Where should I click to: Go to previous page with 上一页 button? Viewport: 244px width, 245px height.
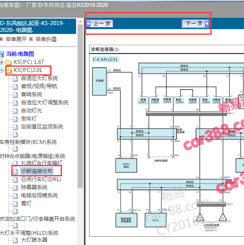(x=100, y=24)
